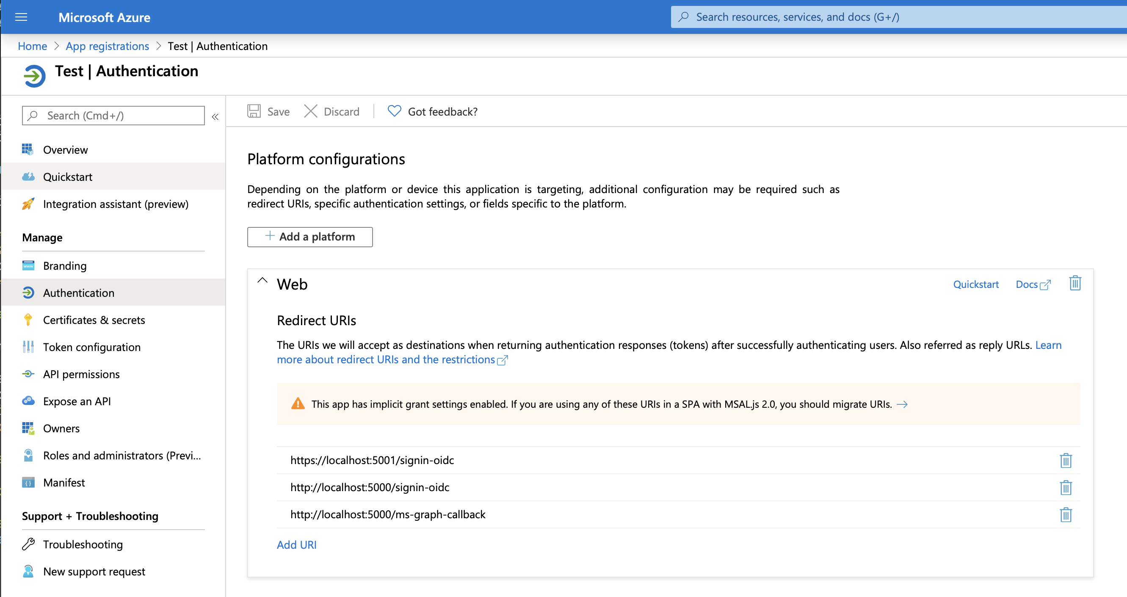1127x597 pixels.
Task: Open Expose an API page
Action: (x=113, y=401)
